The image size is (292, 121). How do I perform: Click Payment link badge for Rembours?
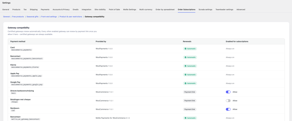point(190,109)
